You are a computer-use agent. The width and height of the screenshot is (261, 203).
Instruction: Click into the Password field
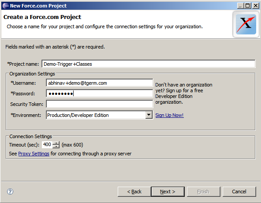click(x=99, y=94)
